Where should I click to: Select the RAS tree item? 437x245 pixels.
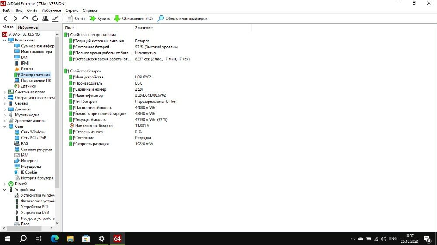pyautogui.click(x=21, y=143)
